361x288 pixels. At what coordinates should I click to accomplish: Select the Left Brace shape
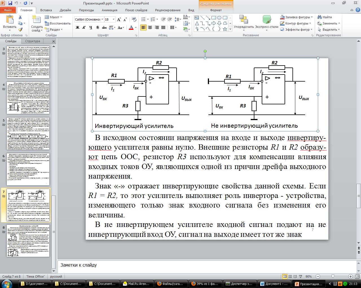pos(214,29)
